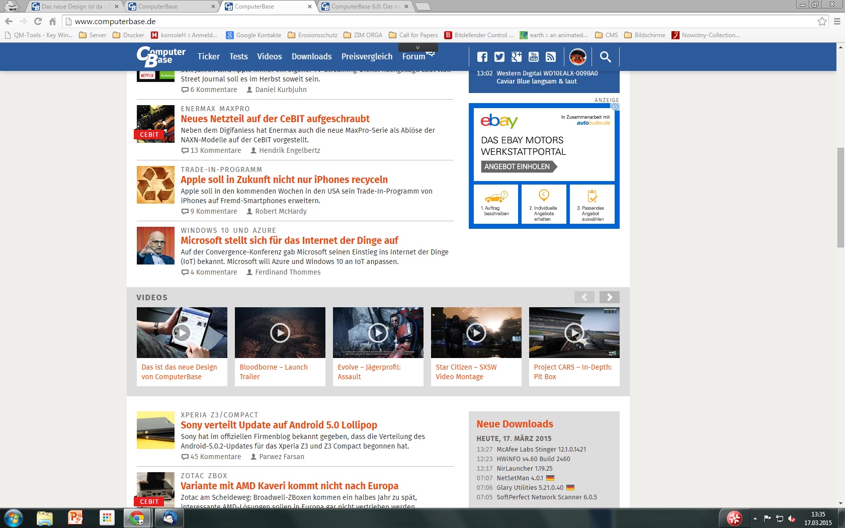View 45 Kommentare on Sony article
Image resolution: width=845 pixels, height=528 pixels.
[211, 457]
